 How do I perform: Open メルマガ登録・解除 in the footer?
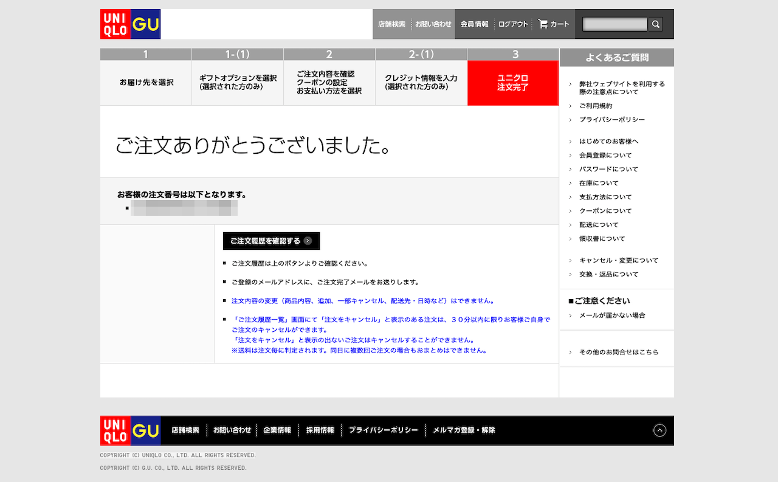[x=464, y=430]
